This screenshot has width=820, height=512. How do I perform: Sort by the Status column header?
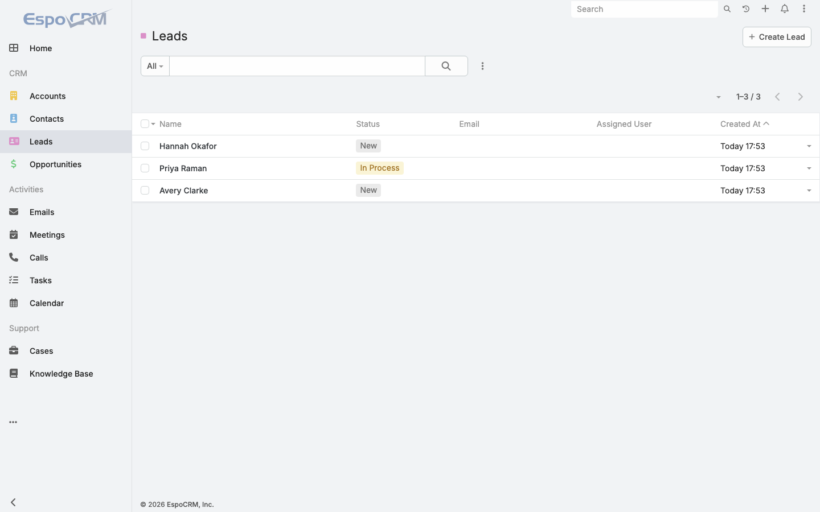click(x=368, y=124)
